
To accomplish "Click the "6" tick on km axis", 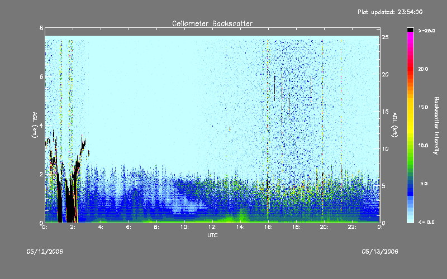I will click(41, 76).
